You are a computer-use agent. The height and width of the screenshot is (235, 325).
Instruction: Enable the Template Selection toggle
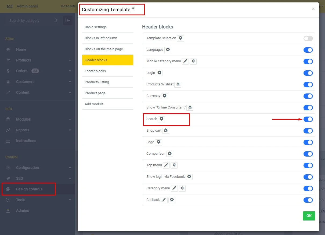pyautogui.click(x=308, y=38)
